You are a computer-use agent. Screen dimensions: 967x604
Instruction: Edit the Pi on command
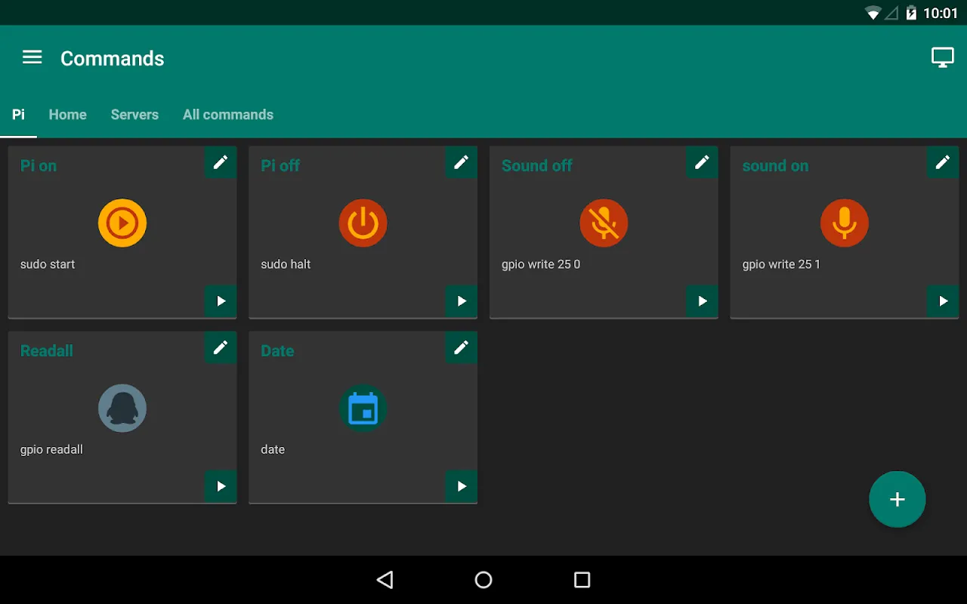click(221, 162)
